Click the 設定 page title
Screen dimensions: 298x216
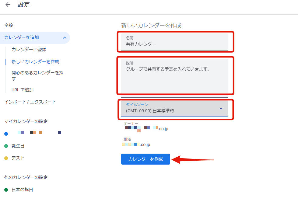tap(24, 5)
